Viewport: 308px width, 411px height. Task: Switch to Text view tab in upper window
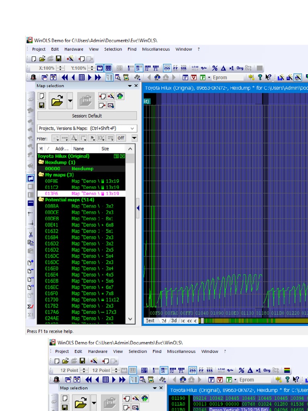[150, 321]
